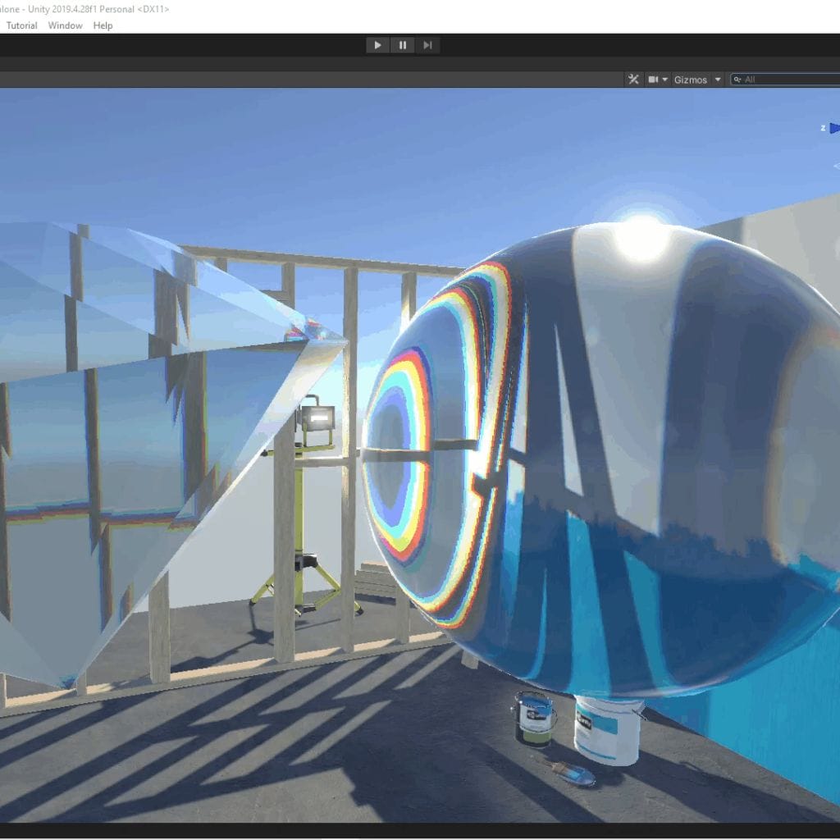
Task: Open the Help menu
Action: (x=102, y=25)
